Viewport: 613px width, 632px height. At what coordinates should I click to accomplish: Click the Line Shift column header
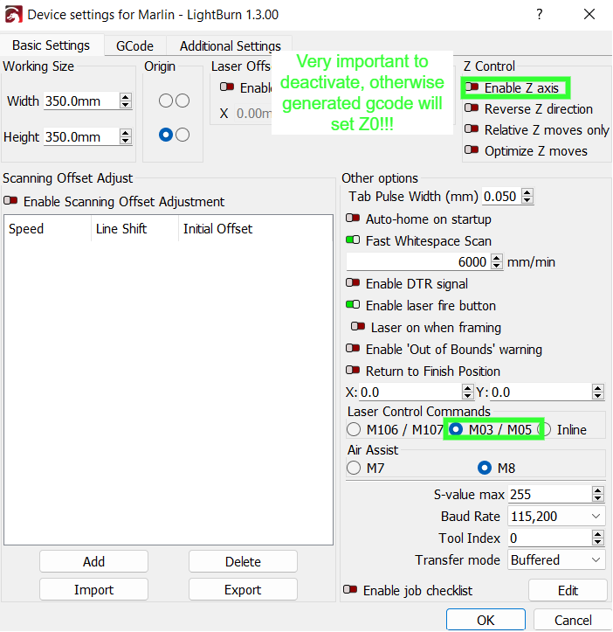[135, 228]
